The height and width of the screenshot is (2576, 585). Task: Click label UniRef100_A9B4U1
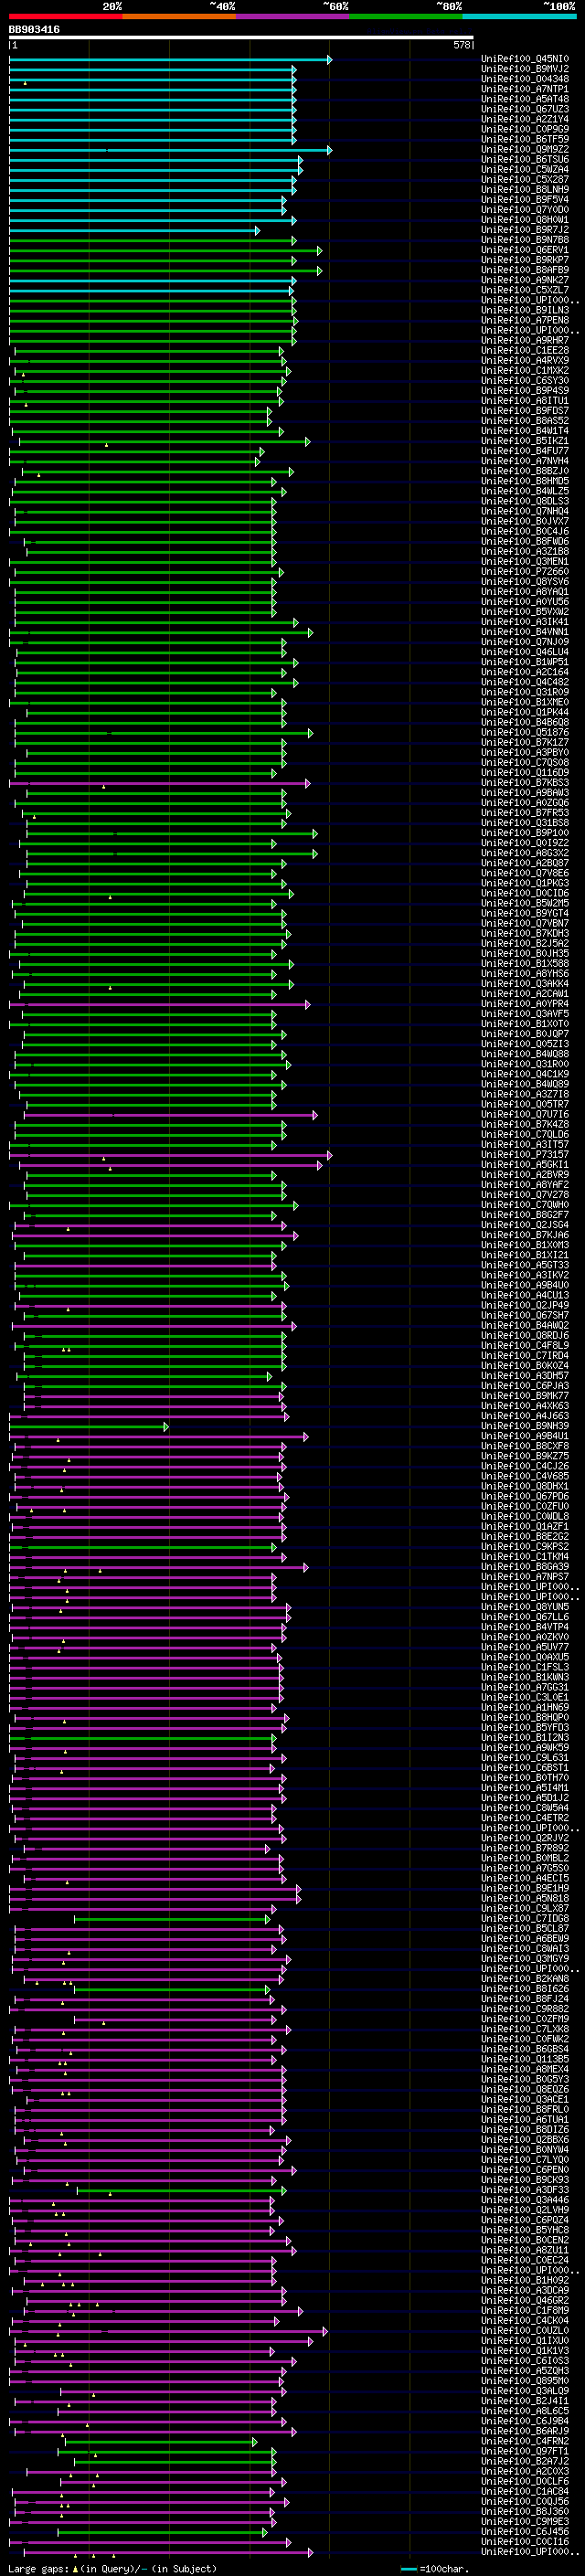525,1436
